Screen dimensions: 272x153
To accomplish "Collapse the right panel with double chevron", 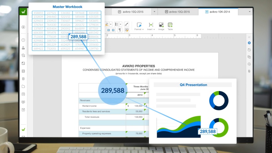I will click(x=249, y=37).
